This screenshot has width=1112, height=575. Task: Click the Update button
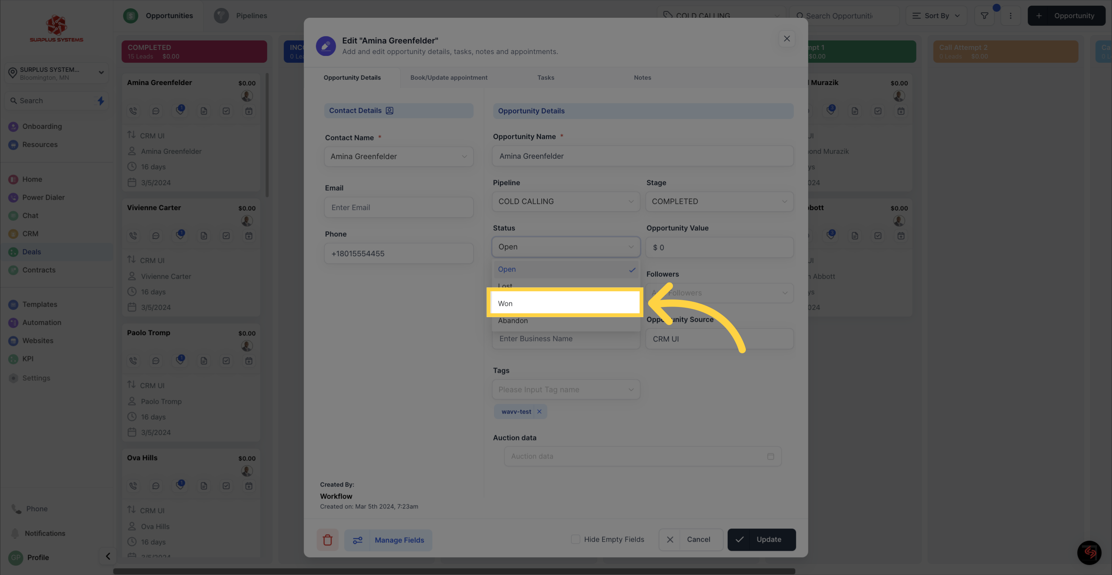coord(761,539)
